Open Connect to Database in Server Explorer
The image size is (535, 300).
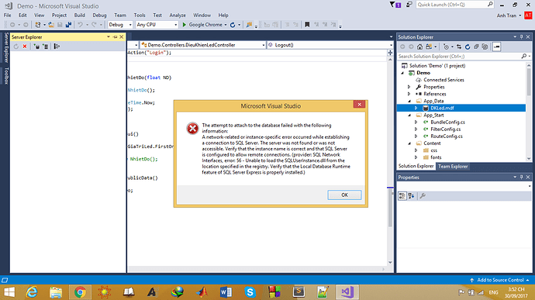[36, 47]
